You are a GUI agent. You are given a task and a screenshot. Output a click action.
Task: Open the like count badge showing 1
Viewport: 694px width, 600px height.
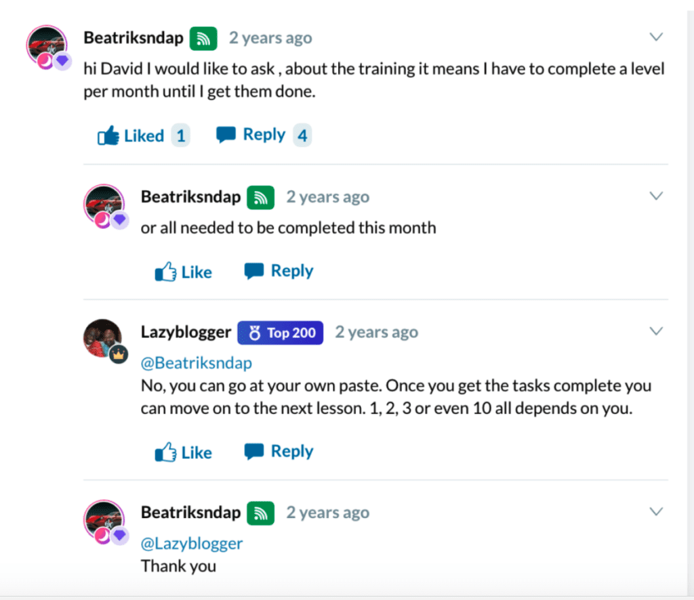[180, 135]
